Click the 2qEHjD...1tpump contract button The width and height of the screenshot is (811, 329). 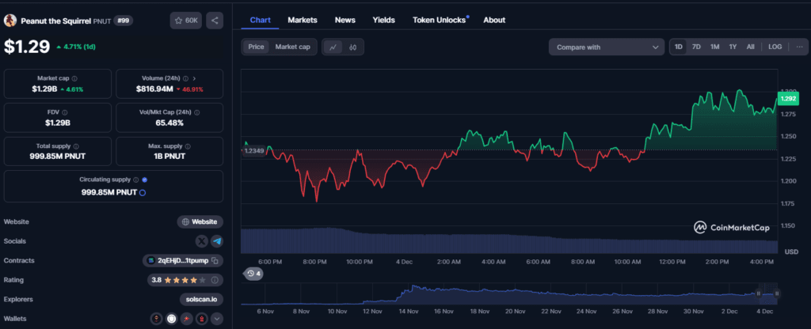(x=183, y=260)
